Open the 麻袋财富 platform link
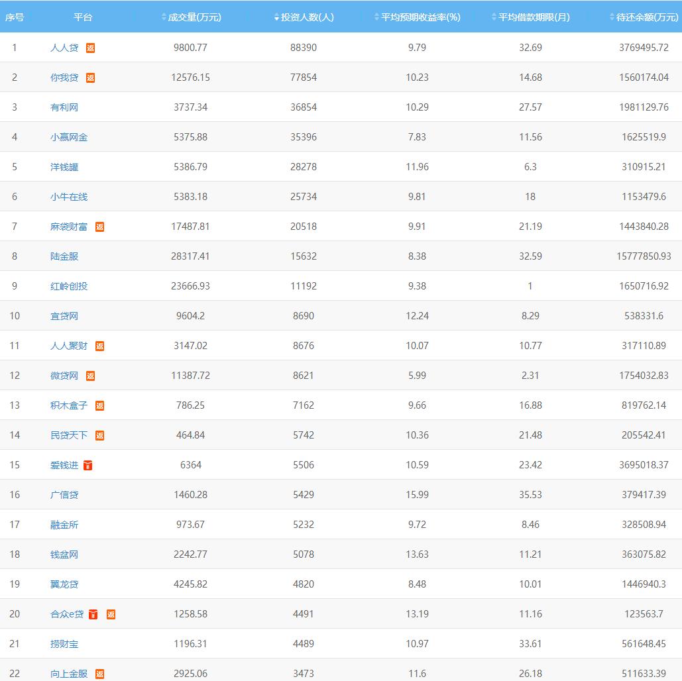 point(69,226)
